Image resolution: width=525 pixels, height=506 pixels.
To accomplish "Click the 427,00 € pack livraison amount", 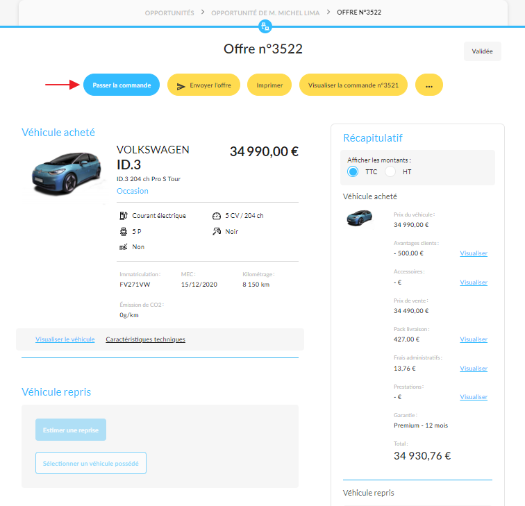I will (406, 339).
